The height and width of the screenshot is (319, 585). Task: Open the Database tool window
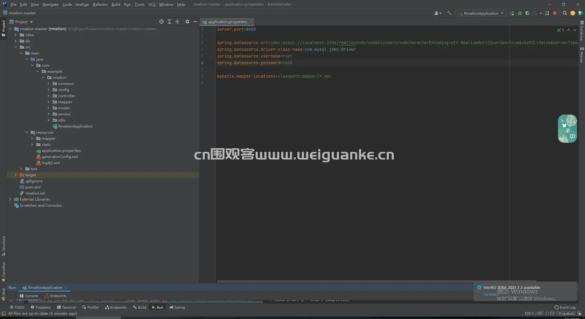point(582,31)
